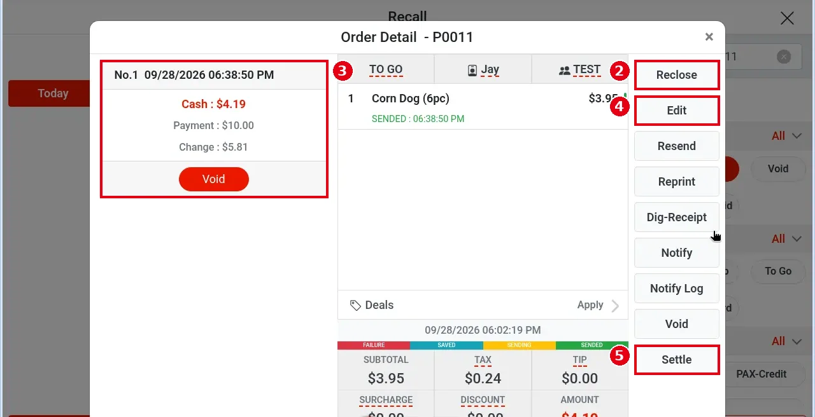The width and height of the screenshot is (815, 417).
Task: Click Void in the right action column
Action: 677,324
